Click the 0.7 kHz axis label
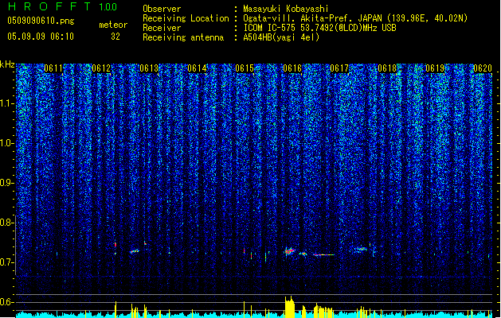This screenshot has height=318, width=501. tap(6, 262)
